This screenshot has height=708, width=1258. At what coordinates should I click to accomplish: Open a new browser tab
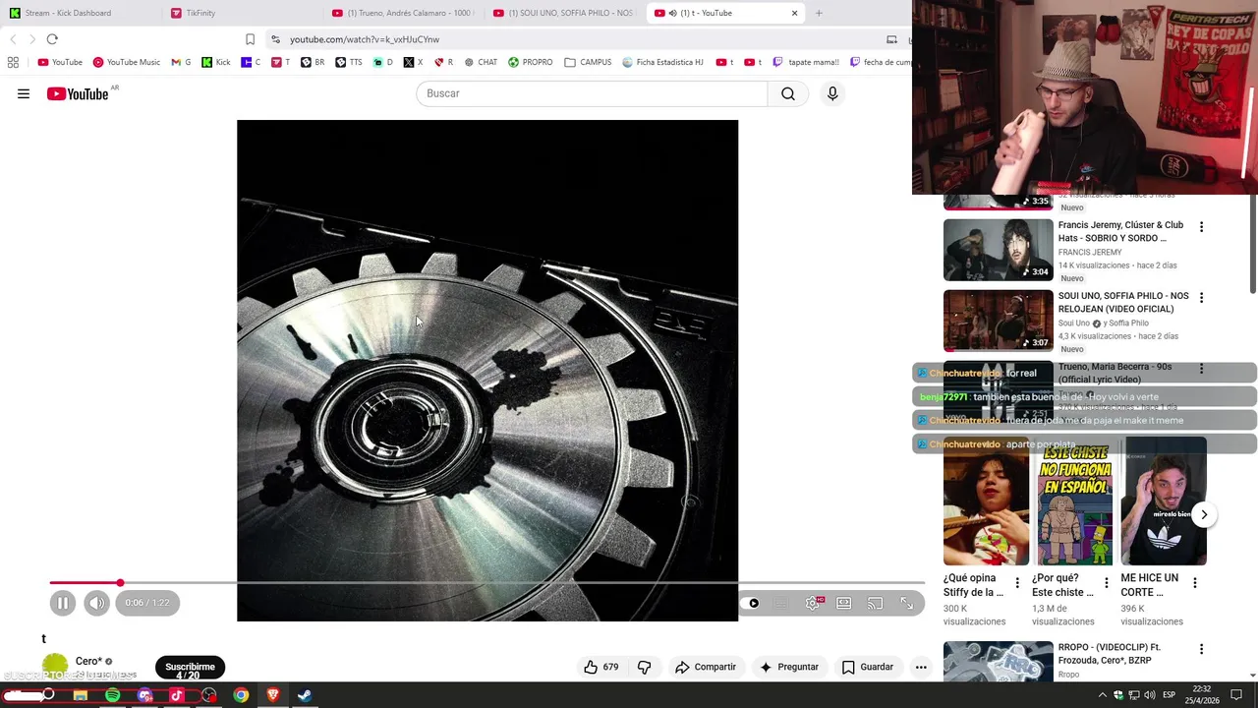(819, 13)
